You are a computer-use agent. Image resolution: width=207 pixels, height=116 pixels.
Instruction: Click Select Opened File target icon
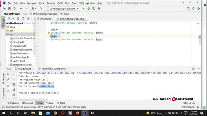point(18,19)
